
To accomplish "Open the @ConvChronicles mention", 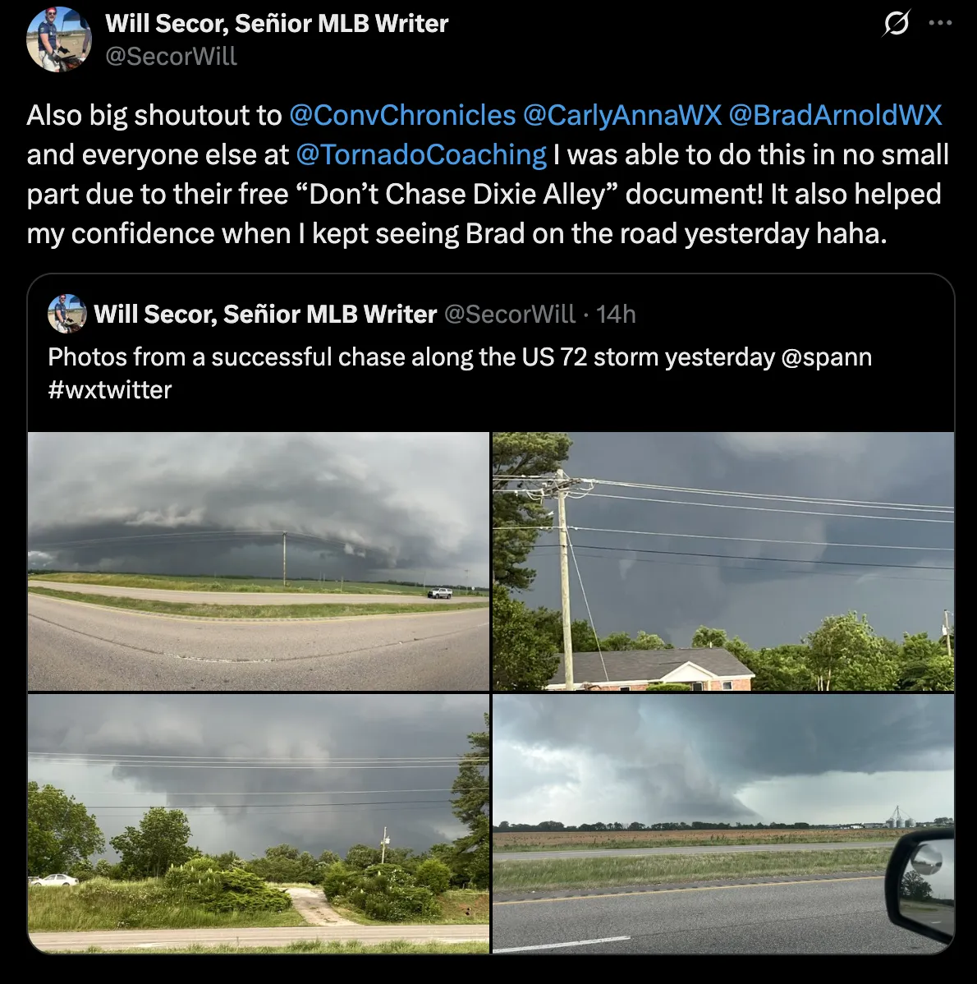I will 402,115.
